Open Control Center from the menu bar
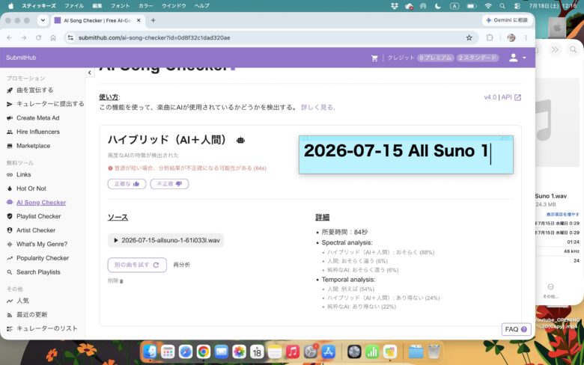The height and width of the screenshot is (365, 584). pyautogui.click(x=517, y=6)
